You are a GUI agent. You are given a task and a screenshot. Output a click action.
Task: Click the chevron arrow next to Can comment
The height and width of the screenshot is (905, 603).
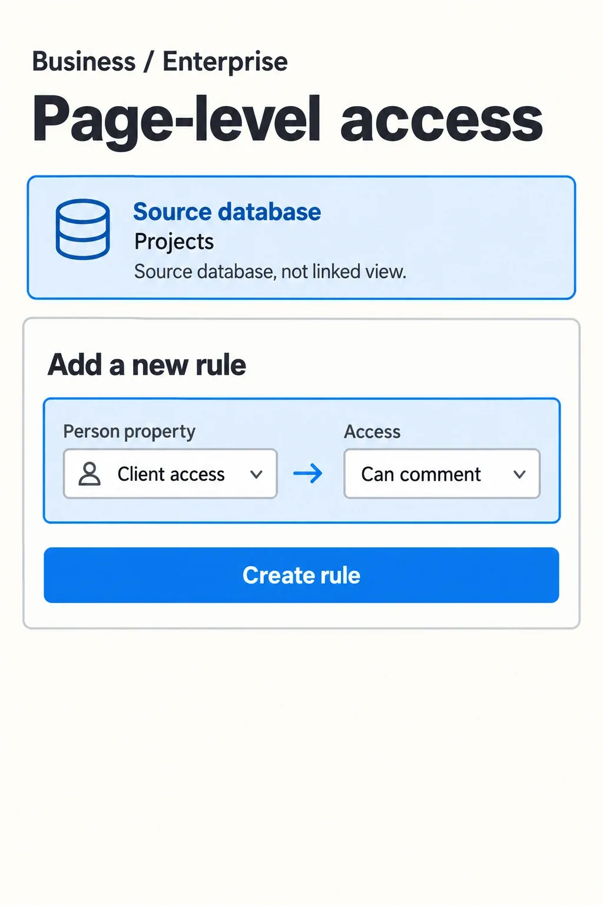(519, 474)
